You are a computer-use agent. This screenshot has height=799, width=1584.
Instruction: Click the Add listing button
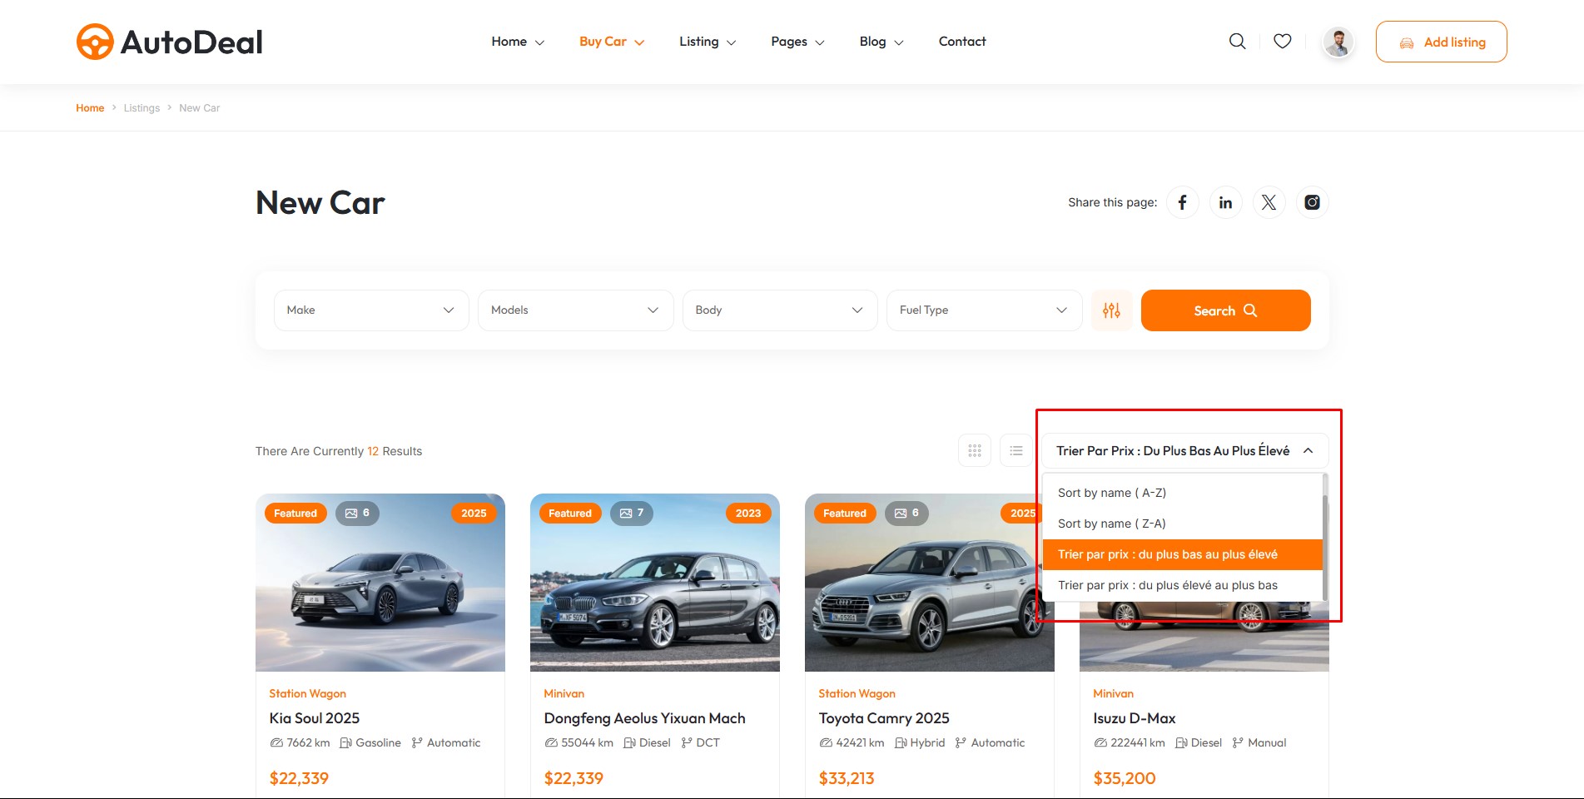click(1442, 42)
